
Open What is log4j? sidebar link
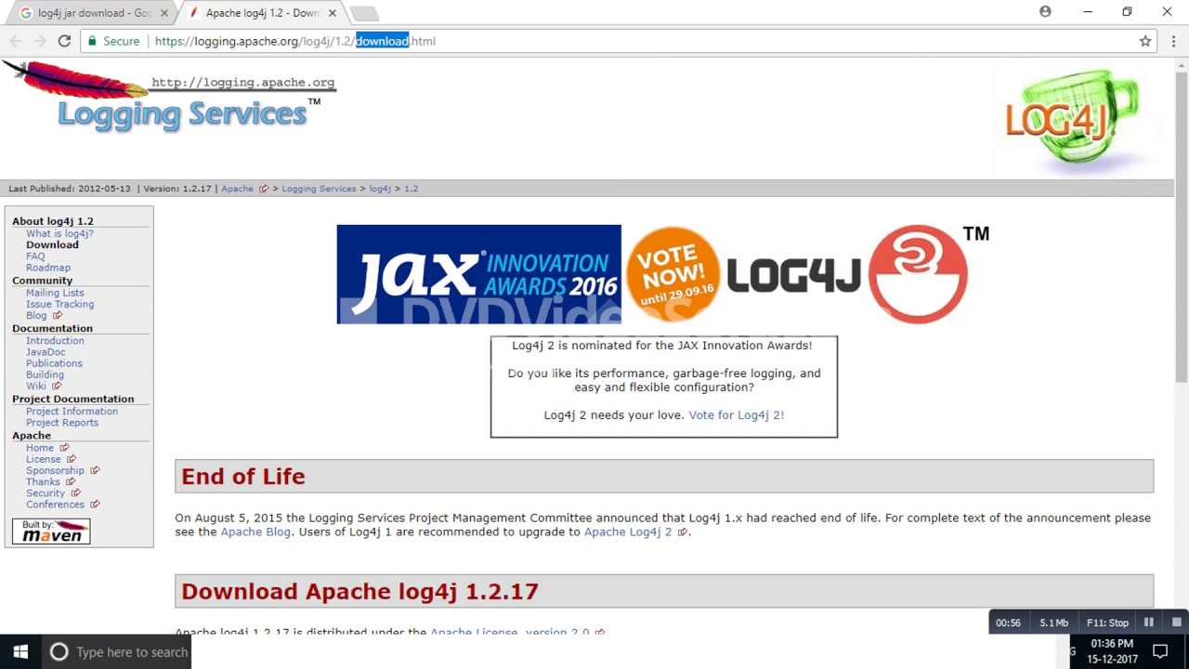point(59,233)
